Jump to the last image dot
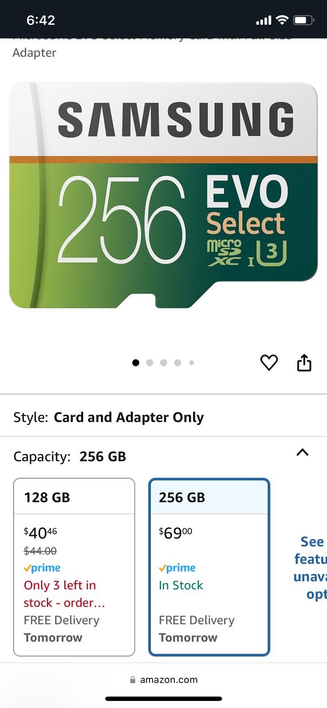Image resolution: width=327 pixels, height=708 pixels. point(192,363)
